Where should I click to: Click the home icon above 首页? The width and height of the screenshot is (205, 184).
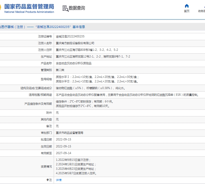[x=187, y=6]
